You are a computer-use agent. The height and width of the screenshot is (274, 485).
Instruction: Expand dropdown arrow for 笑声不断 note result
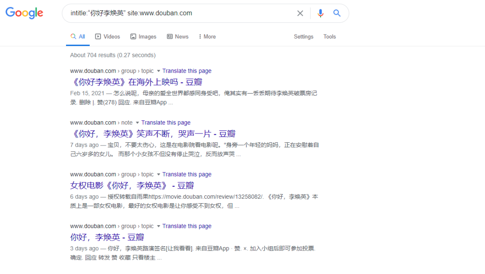point(137,123)
